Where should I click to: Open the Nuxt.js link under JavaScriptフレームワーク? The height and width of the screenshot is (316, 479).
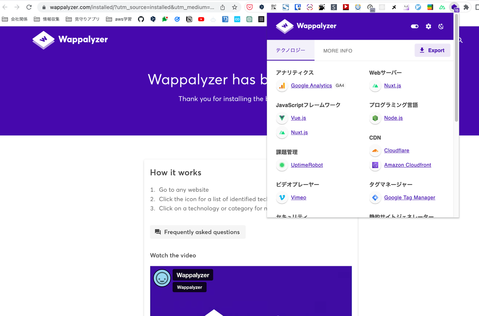pos(299,132)
